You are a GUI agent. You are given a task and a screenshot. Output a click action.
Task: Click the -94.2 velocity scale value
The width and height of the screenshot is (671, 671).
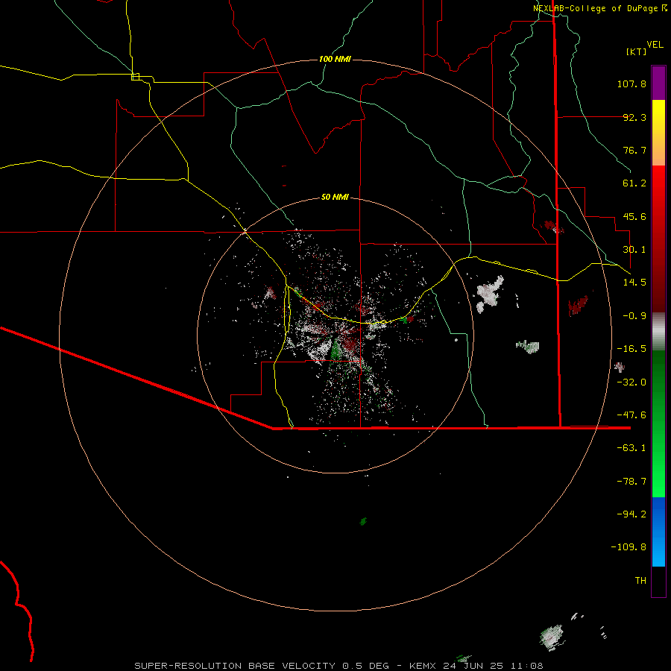pos(631,514)
